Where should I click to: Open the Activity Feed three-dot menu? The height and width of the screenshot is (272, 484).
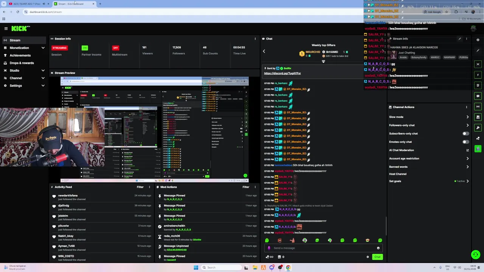(149, 187)
